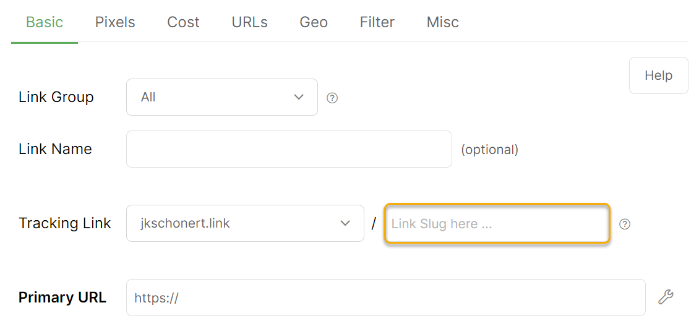Click the Tracking Link label text

click(65, 223)
